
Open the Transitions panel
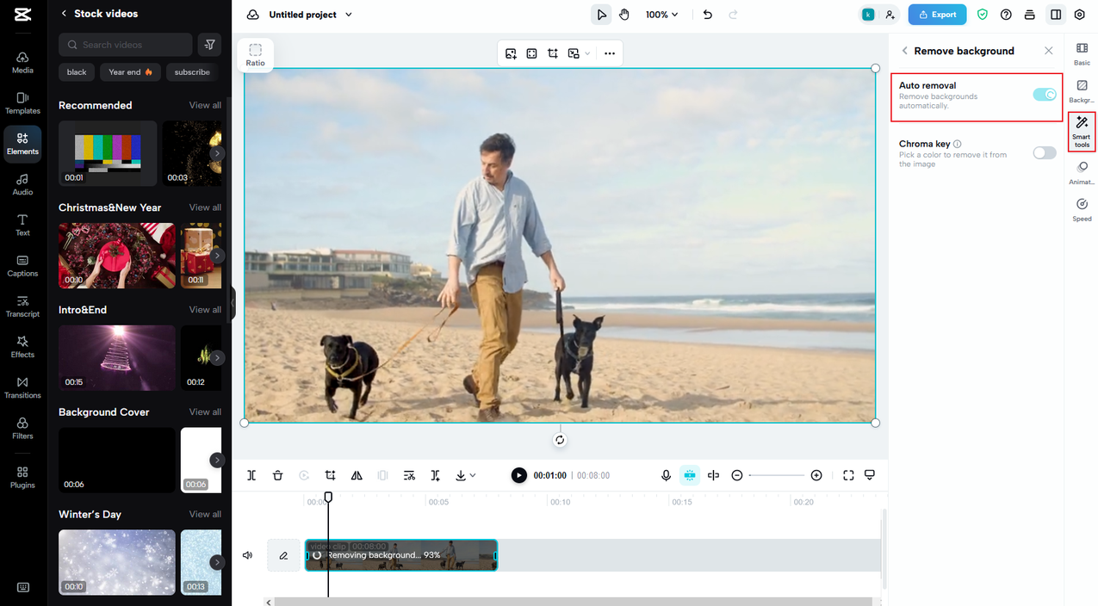tap(22, 387)
